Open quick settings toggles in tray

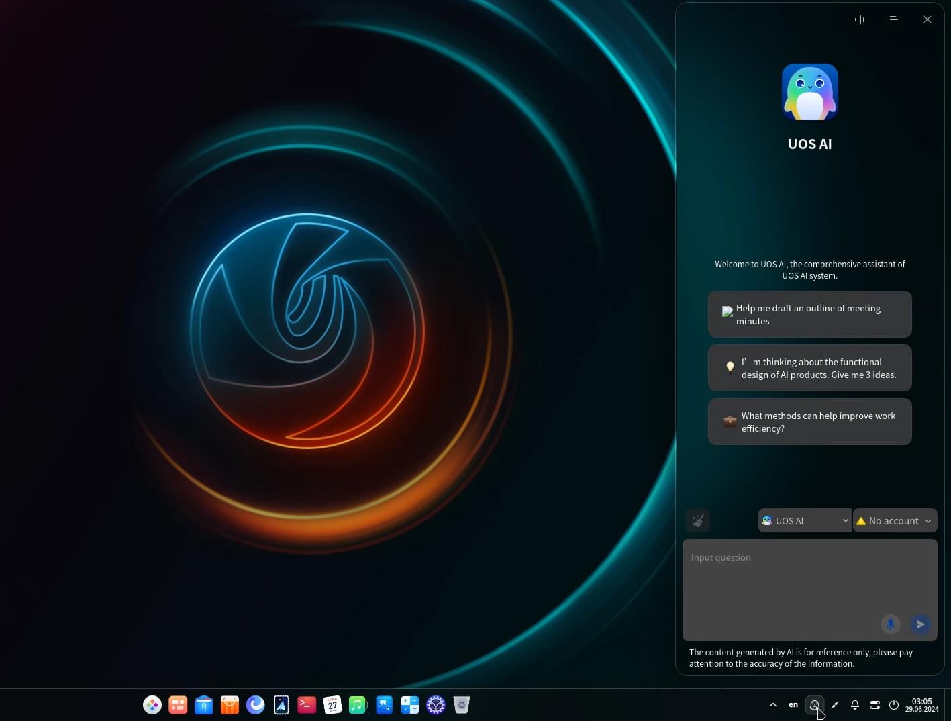pos(874,705)
